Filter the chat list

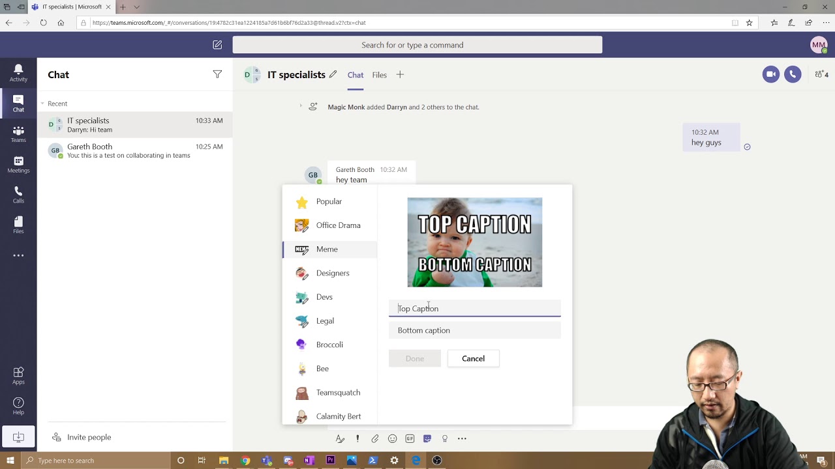point(217,74)
